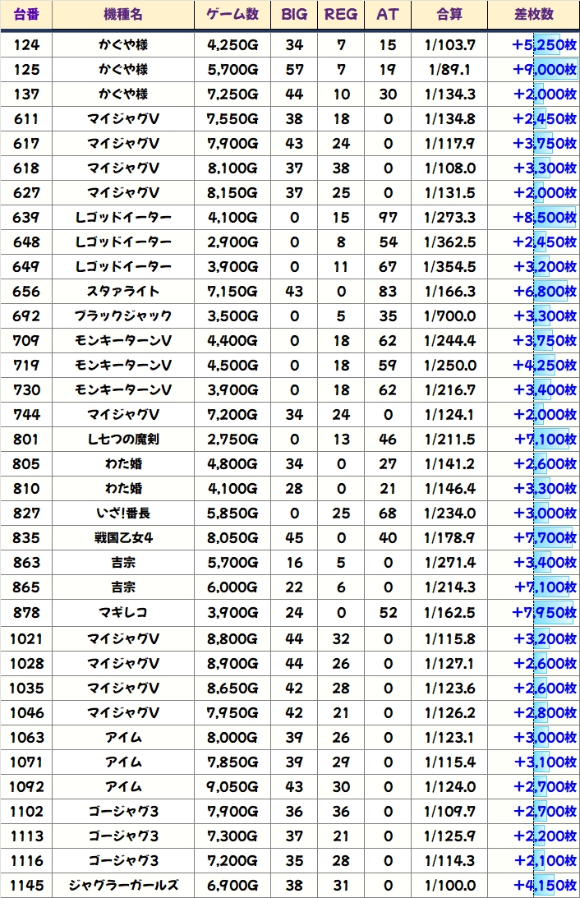Image resolution: width=580 pixels, height=898 pixels.
Task: Click わた婚 in row 805
Action: (x=123, y=463)
